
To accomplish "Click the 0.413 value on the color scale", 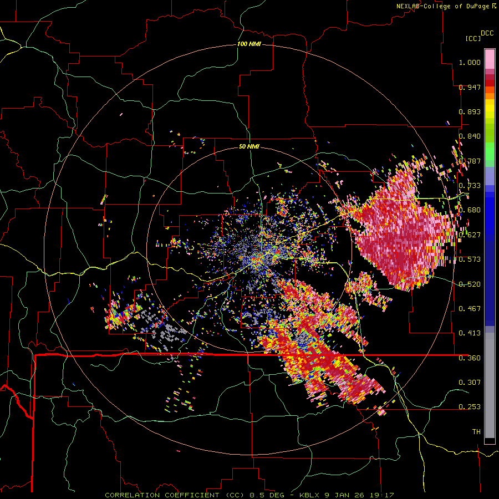I will click(x=470, y=333).
